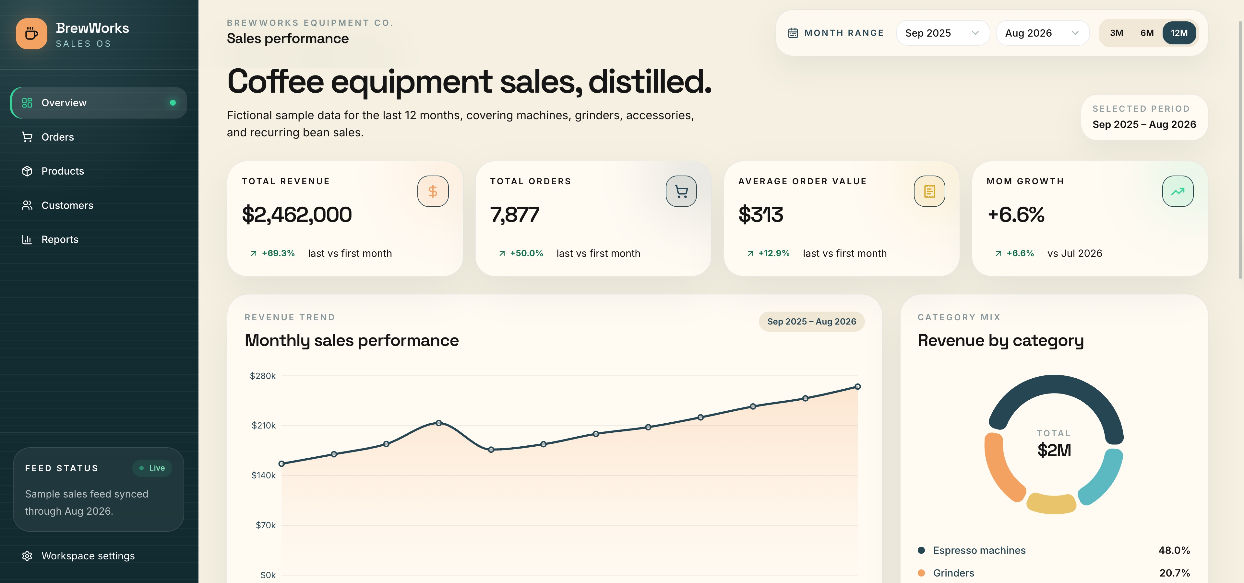Viewport: 1244px width, 583px height.
Task: Navigate to Products
Action: pos(99,171)
